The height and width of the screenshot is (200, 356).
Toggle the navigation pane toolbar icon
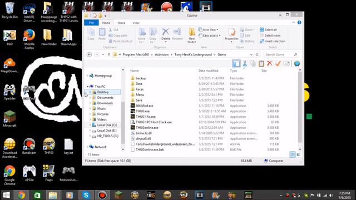point(236,64)
